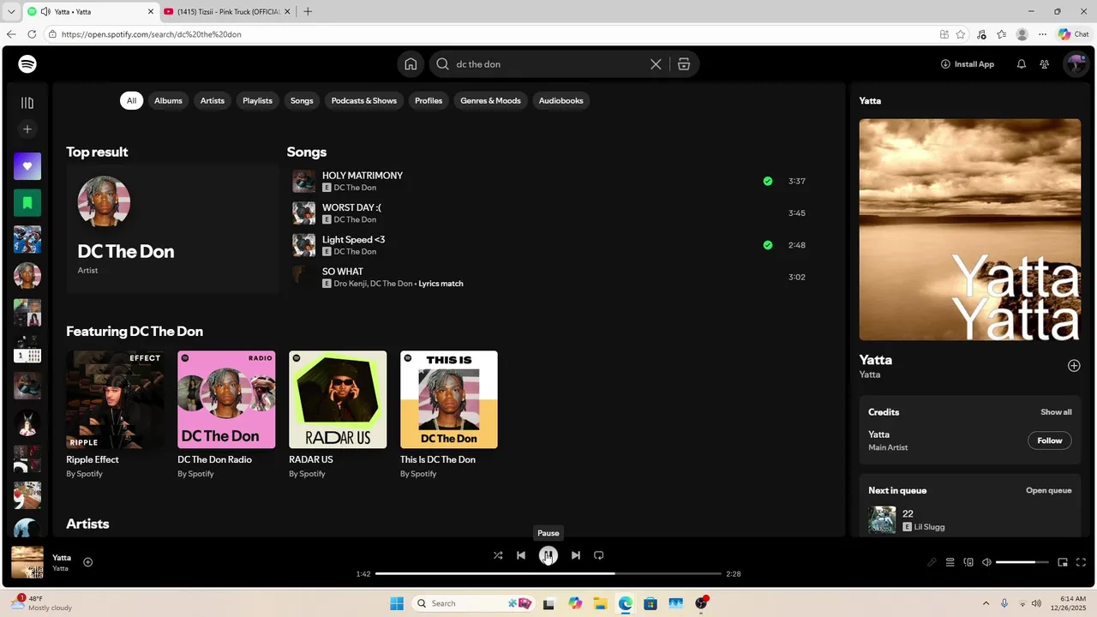Select the Playlists filter chip
The image size is (1097, 617).
pos(257,100)
